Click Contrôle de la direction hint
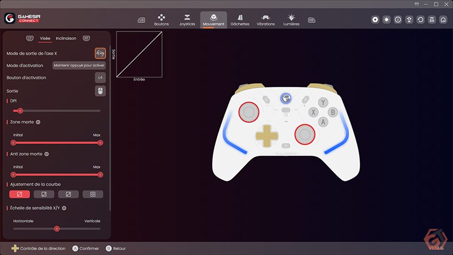 coord(38,249)
